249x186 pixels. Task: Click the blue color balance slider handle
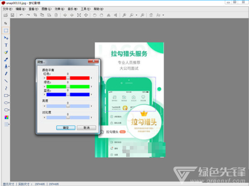coord(68,95)
